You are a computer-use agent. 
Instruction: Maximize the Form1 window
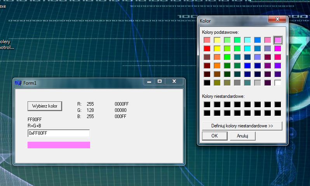coord(160,82)
